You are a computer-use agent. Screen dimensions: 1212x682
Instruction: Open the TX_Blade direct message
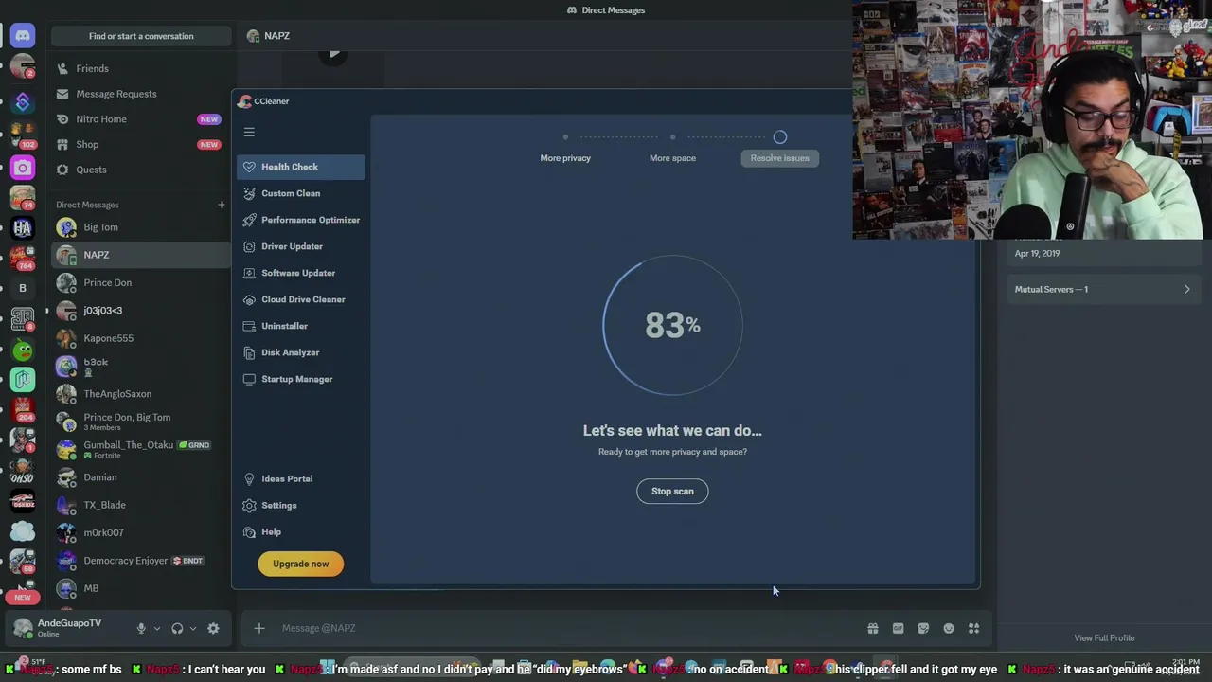coord(140,505)
